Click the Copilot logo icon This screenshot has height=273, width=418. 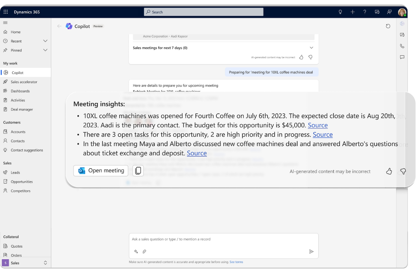coord(69,26)
